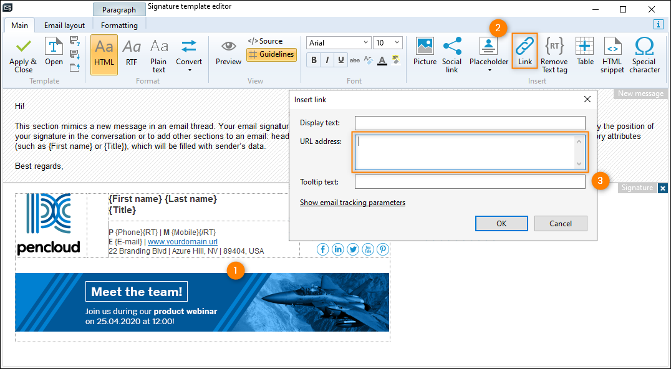Click the address line 22 Branding Blvd
The image size is (671, 369).
tap(186, 251)
